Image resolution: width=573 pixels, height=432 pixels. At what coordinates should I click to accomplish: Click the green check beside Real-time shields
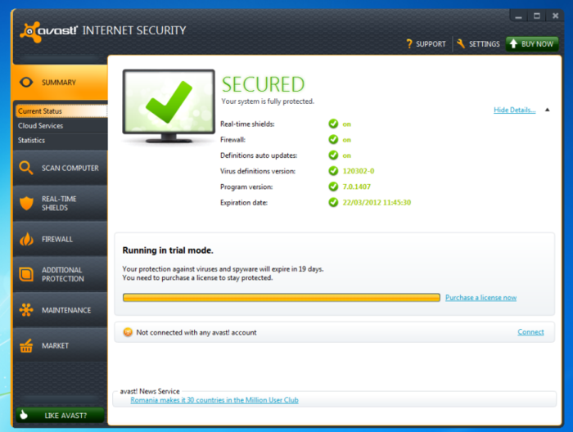[333, 124]
